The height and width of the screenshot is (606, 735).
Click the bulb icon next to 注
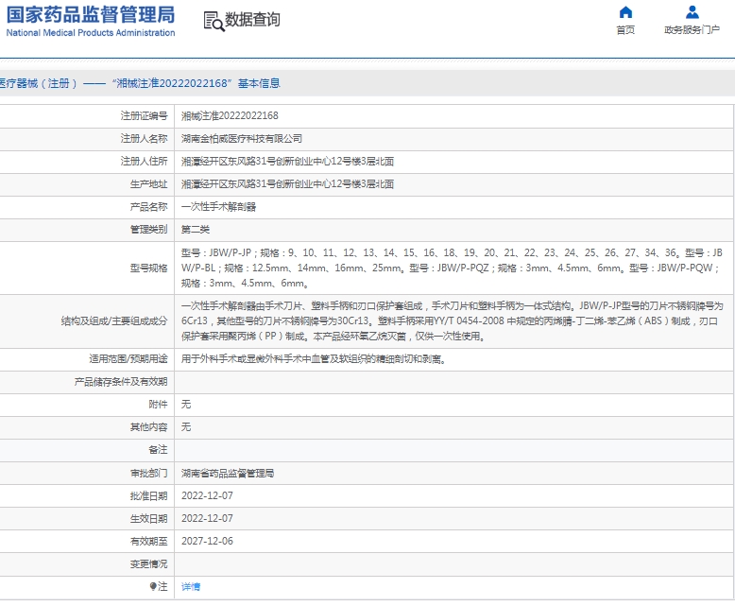[153, 586]
